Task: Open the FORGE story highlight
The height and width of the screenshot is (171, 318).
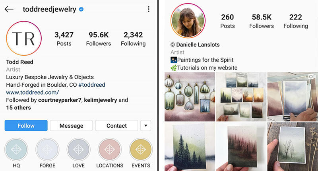Action: tap(47, 150)
